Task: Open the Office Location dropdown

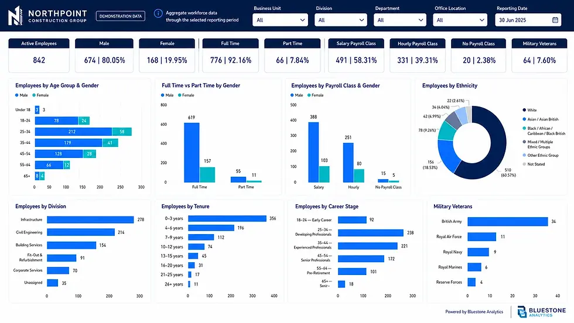Action: 460,20
